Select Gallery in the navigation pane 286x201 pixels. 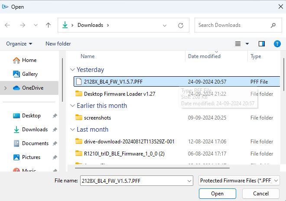point(30,74)
